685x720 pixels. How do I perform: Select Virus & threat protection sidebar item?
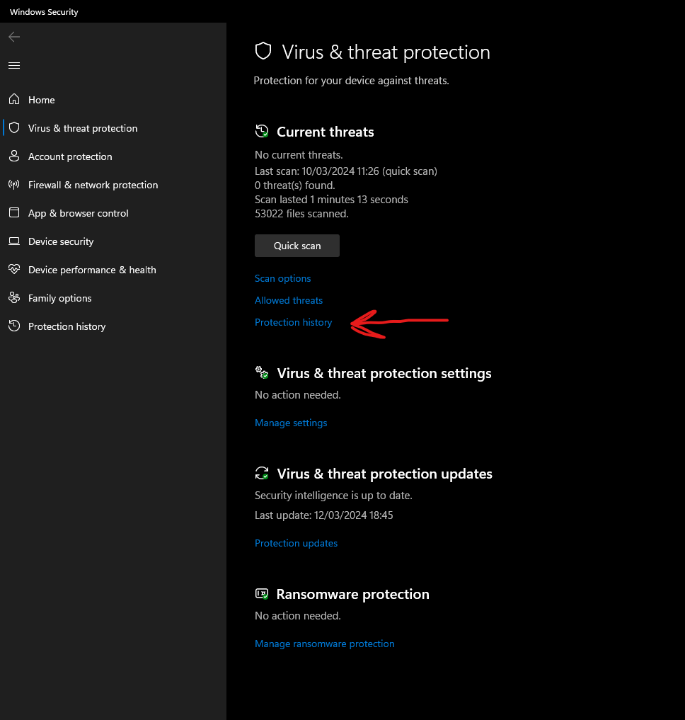point(113,128)
